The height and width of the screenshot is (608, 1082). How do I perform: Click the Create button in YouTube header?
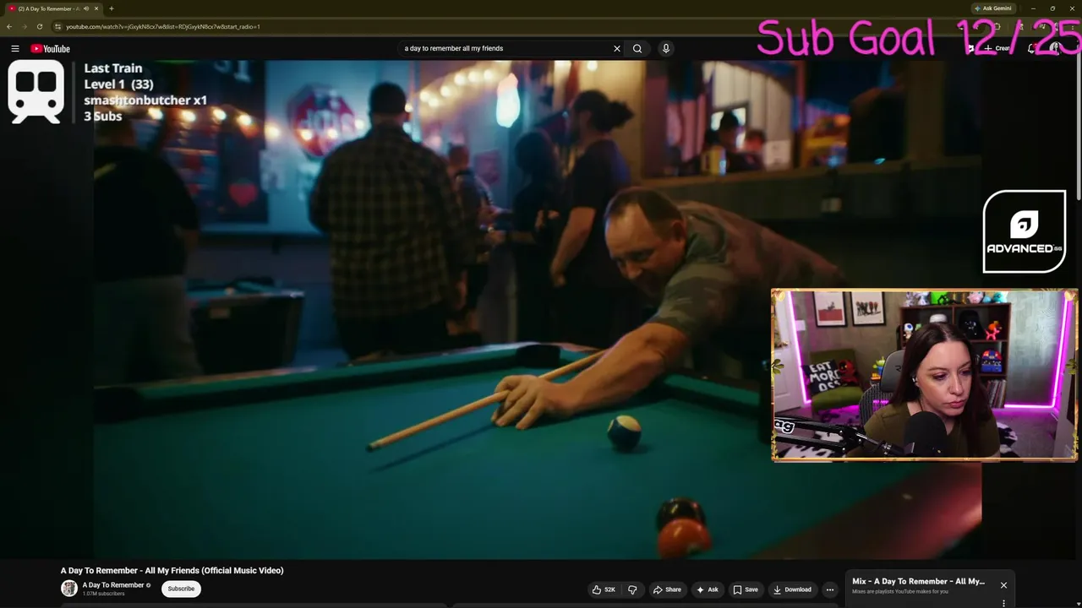coord(996,49)
